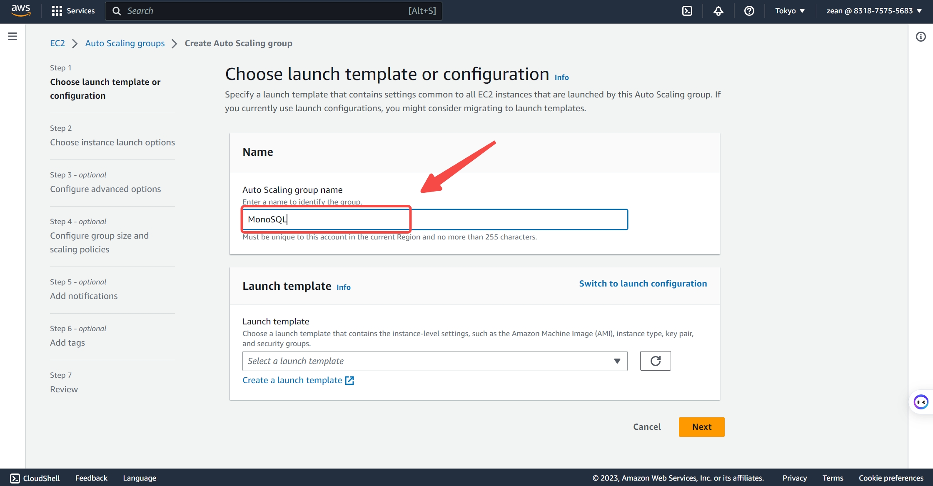
Task: Open the floating assistant chat icon
Action: point(921,402)
